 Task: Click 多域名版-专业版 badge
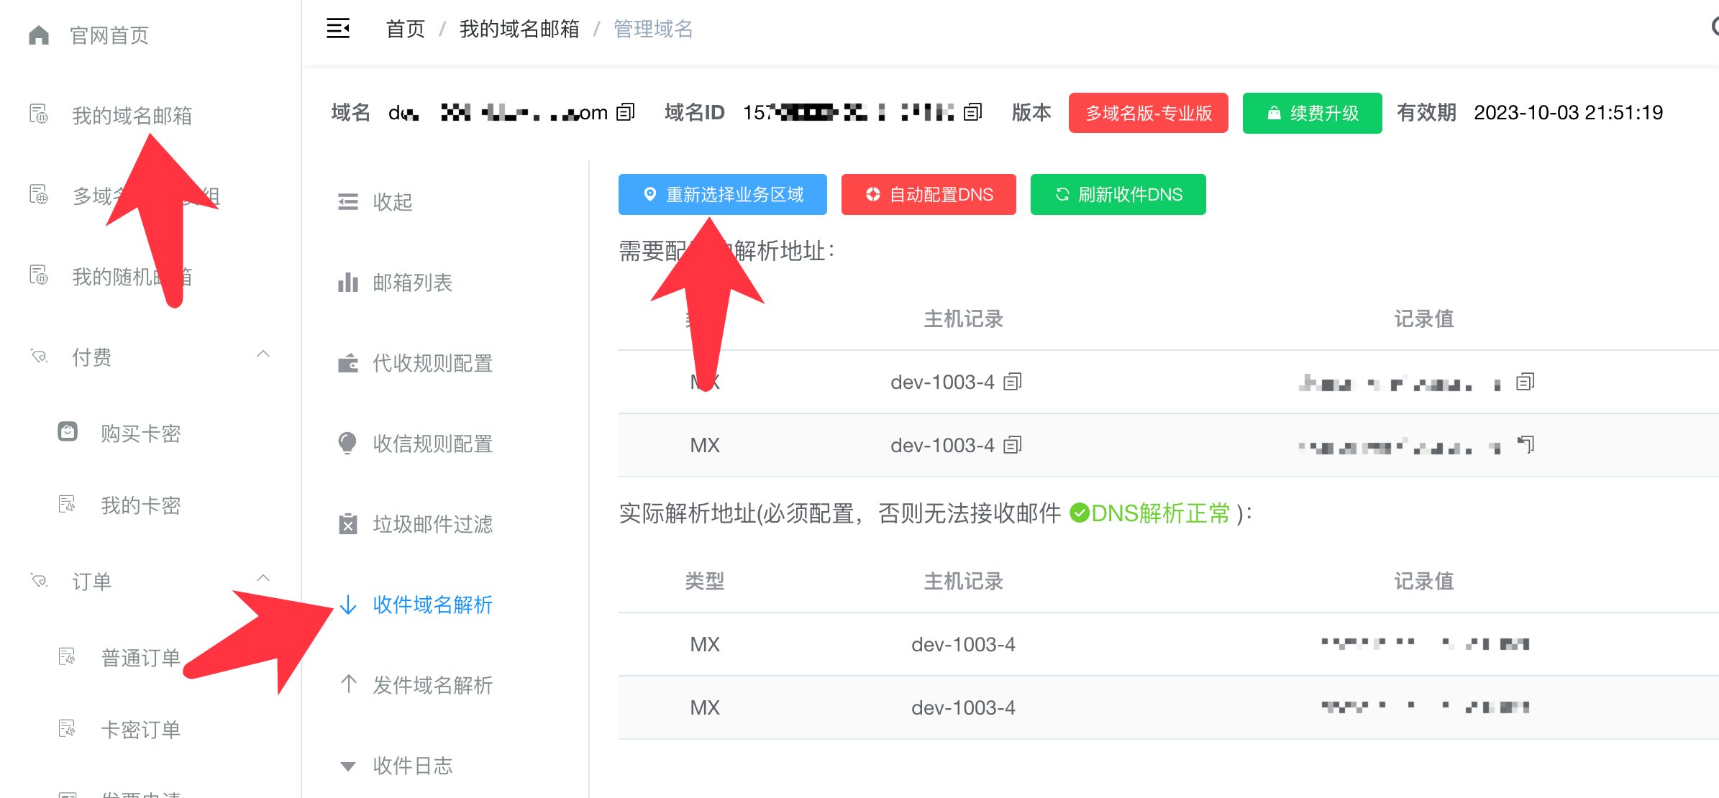point(1149,113)
